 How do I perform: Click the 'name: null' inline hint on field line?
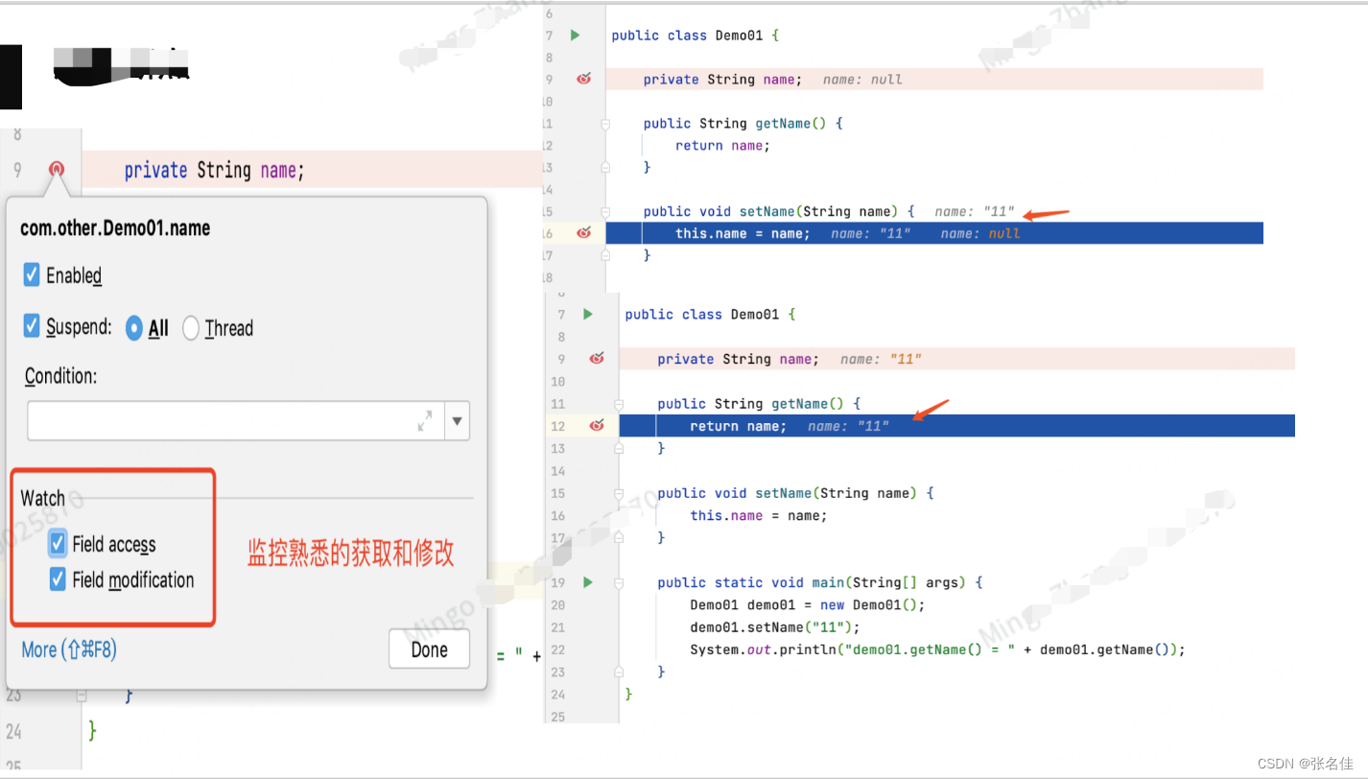(862, 80)
